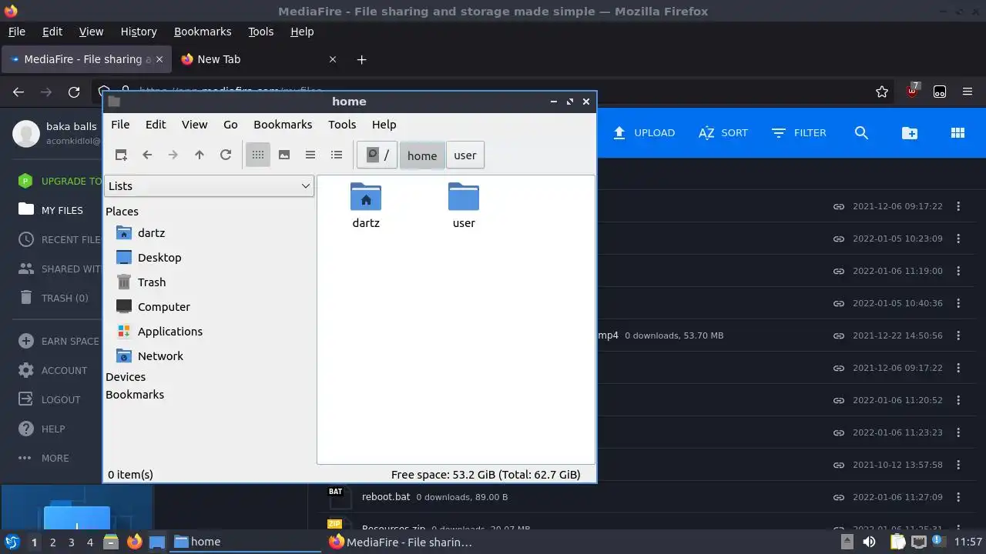
Task: Jump to root path button
Action: 377,155
